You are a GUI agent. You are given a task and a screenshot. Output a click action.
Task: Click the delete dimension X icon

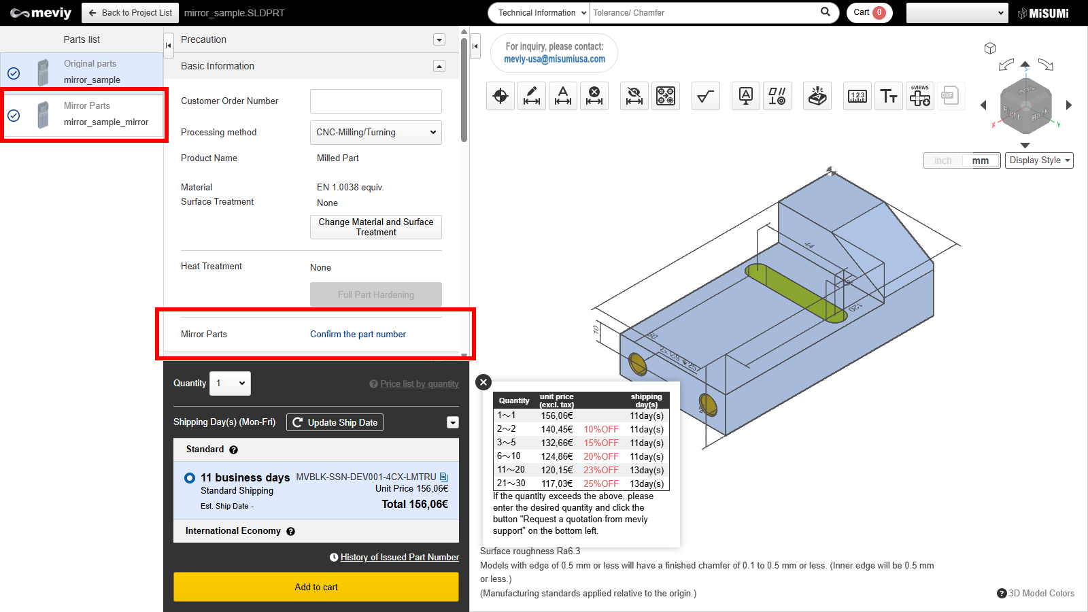pyautogui.click(x=594, y=97)
